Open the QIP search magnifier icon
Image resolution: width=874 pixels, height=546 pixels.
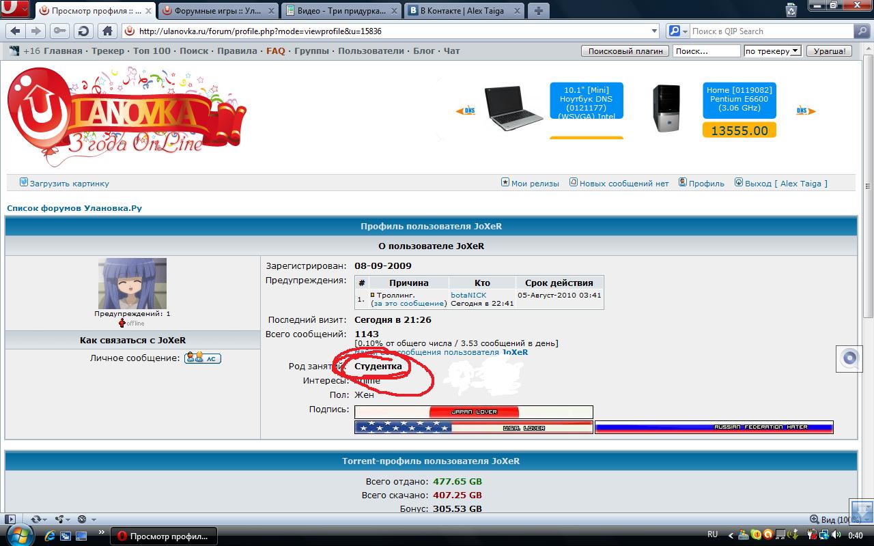[x=676, y=31]
